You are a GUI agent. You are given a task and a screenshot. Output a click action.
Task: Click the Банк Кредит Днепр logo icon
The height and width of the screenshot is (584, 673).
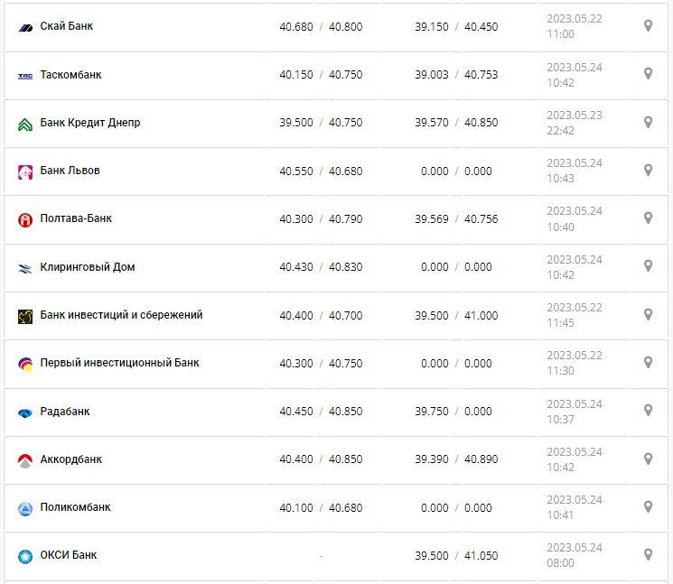coord(25,124)
